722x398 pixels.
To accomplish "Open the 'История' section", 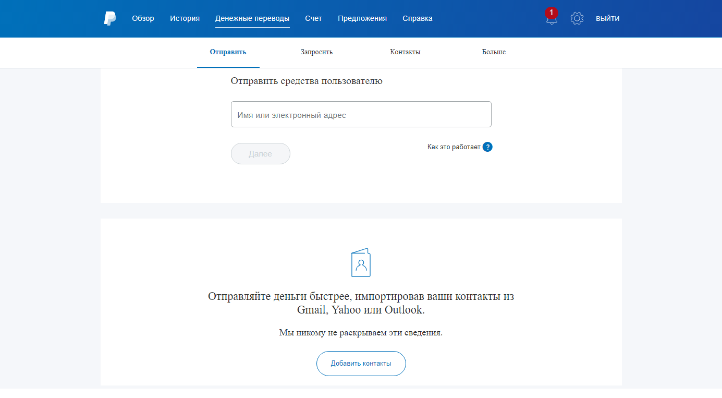I will 185,18.
